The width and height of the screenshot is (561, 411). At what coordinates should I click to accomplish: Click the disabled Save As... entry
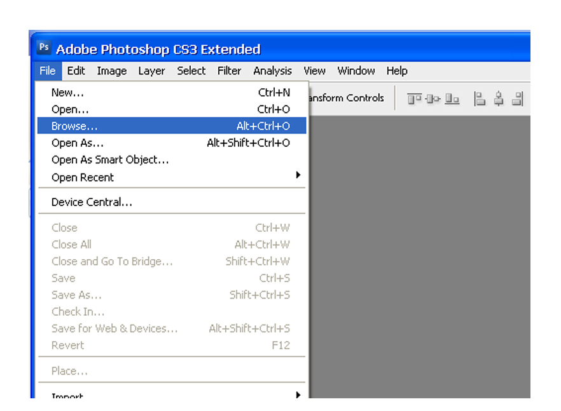point(172,295)
